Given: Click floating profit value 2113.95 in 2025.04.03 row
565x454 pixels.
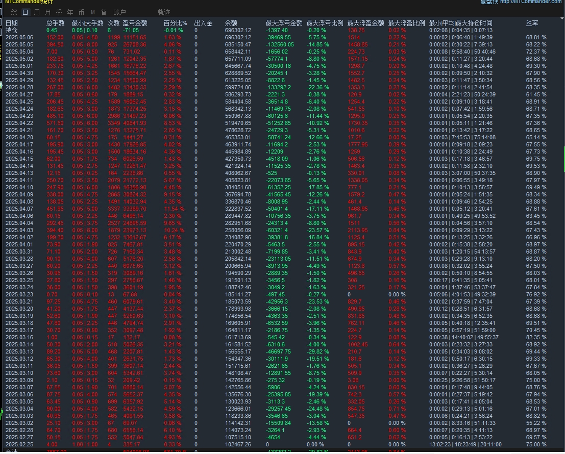Looking at the screenshot, I should click(357, 231).
